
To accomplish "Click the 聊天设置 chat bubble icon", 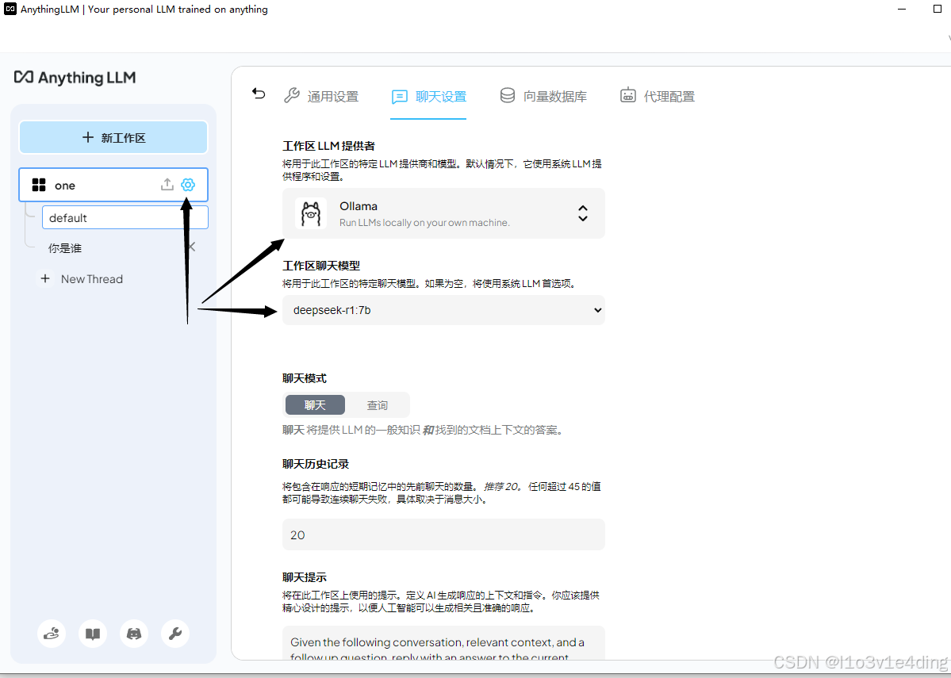I will 399,97.
